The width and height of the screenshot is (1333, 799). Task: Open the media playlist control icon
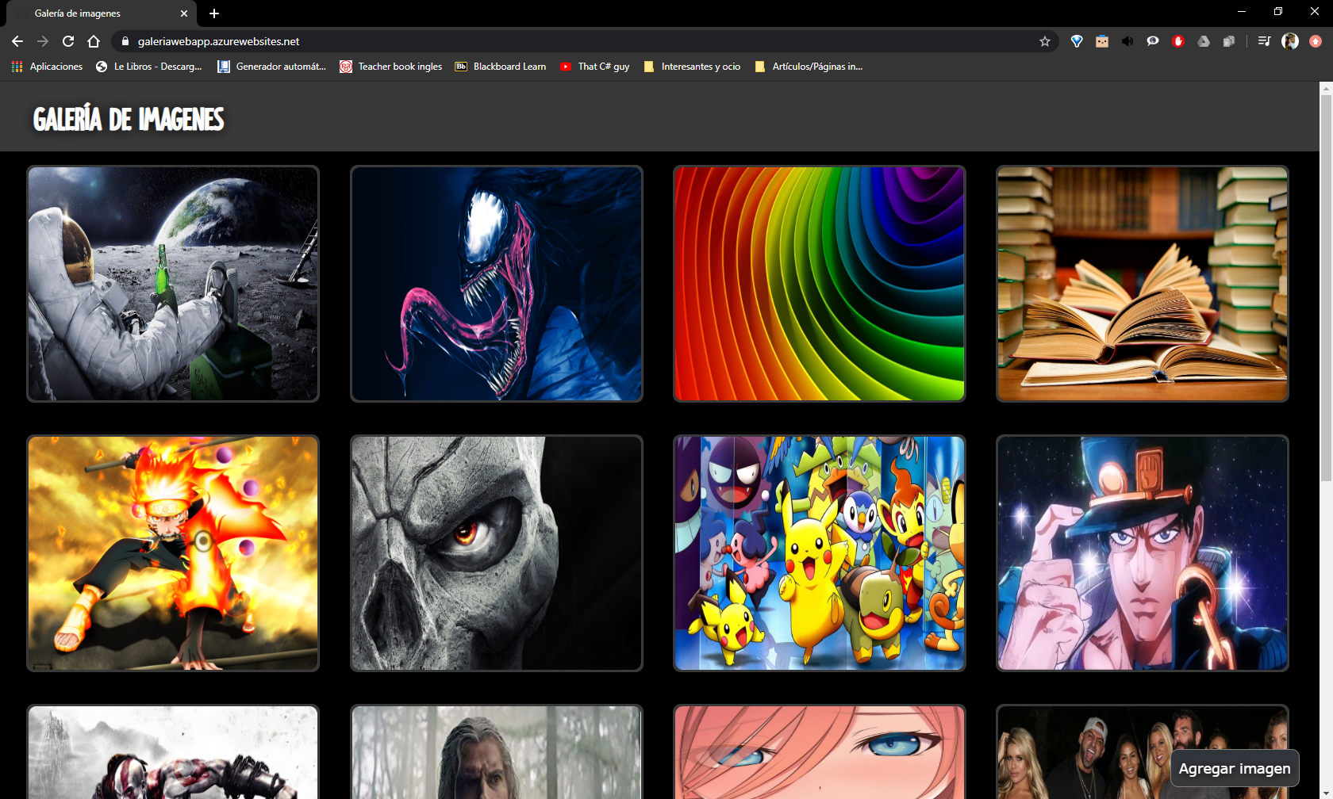point(1265,41)
